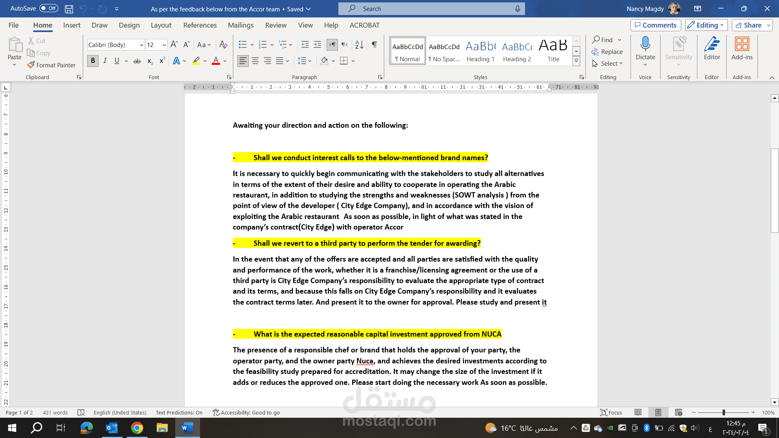Click Replace in the Editing group
Image resolution: width=779 pixels, height=438 pixels.
tap(607, 52)
